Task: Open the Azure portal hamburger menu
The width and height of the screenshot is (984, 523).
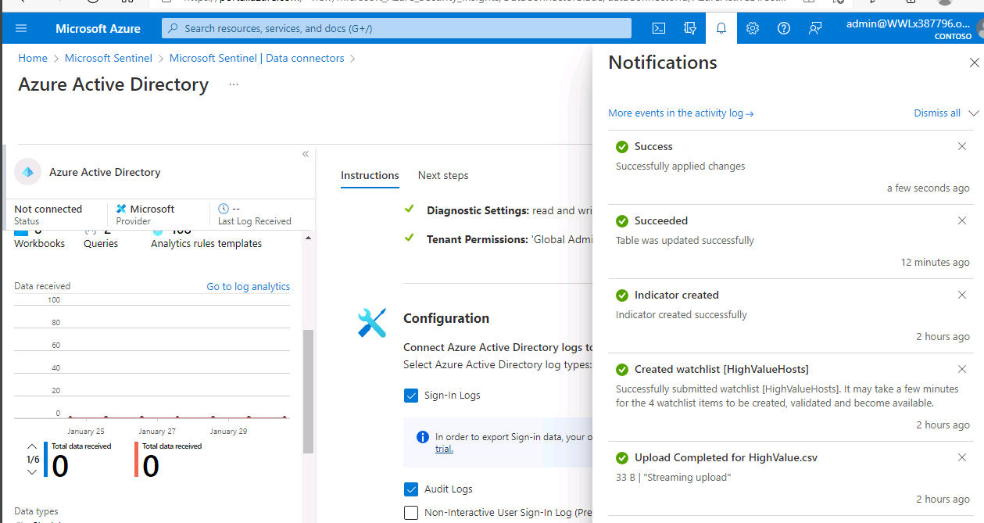Action: tap(21, 28)
